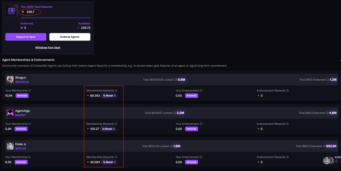Click info icon next to Eolas Your Membership

click(x=30, y=157)
